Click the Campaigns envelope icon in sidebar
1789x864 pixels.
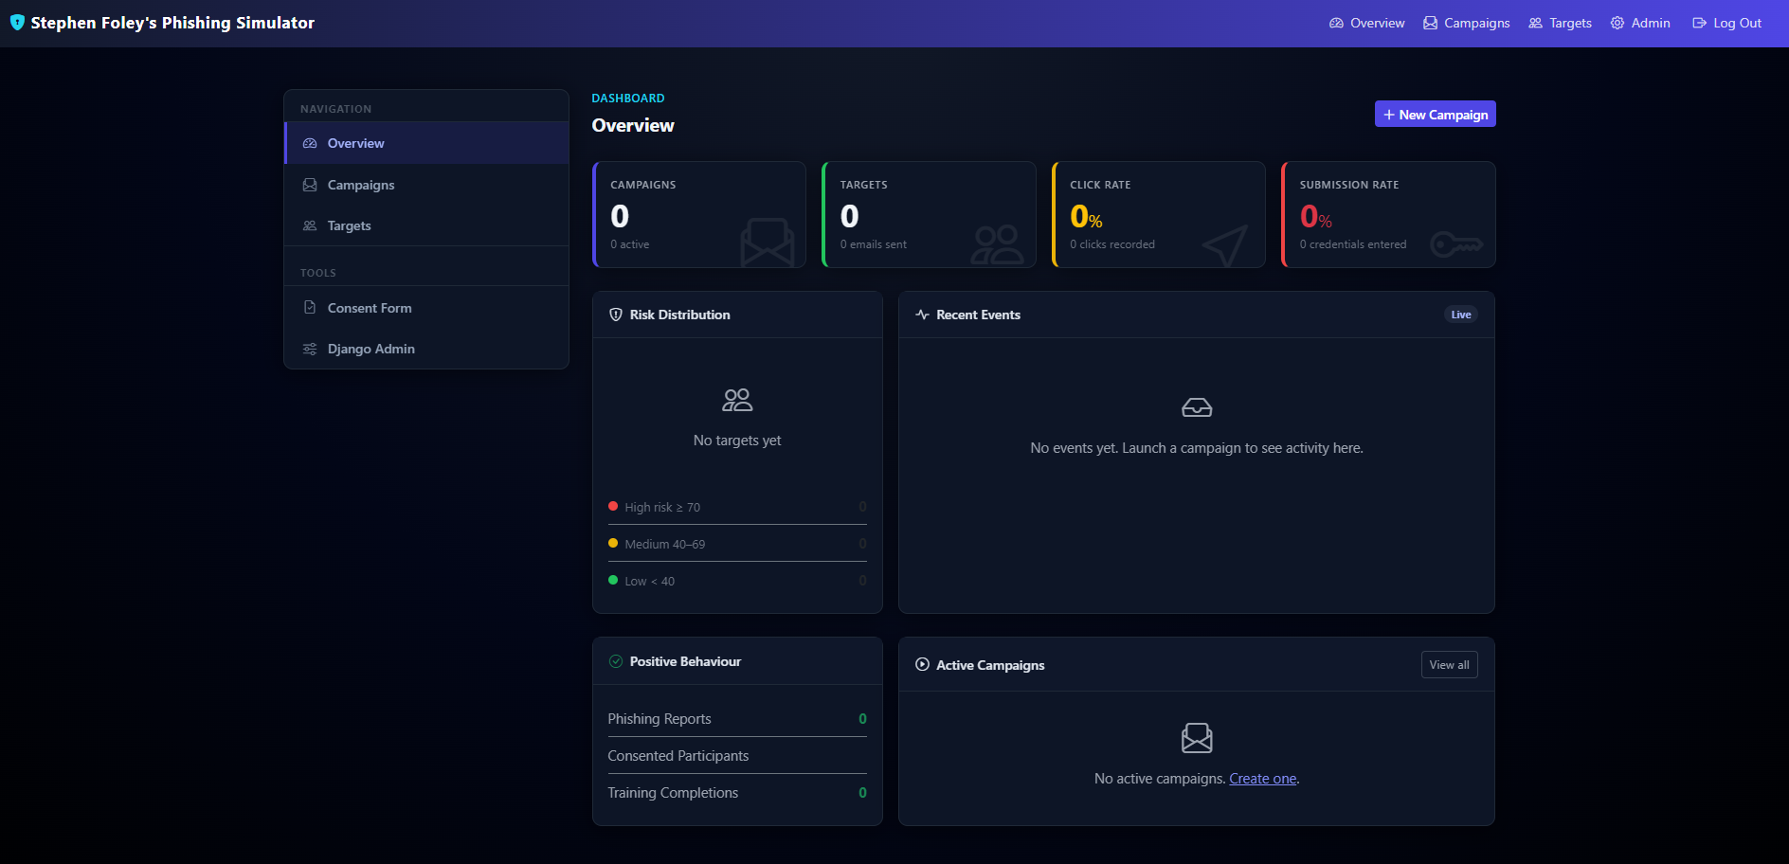pyautogui.click(x=309, y=184)
